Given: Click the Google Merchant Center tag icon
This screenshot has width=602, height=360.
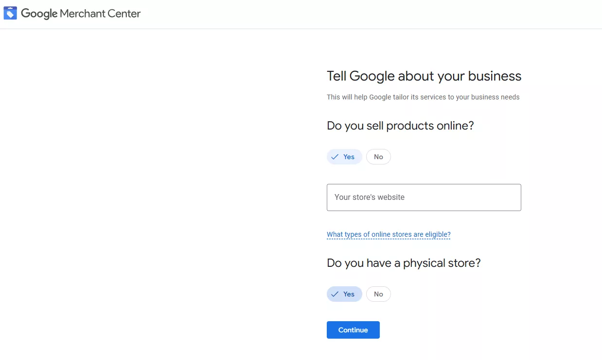Looking at the screenshot, I should [10, 13].
